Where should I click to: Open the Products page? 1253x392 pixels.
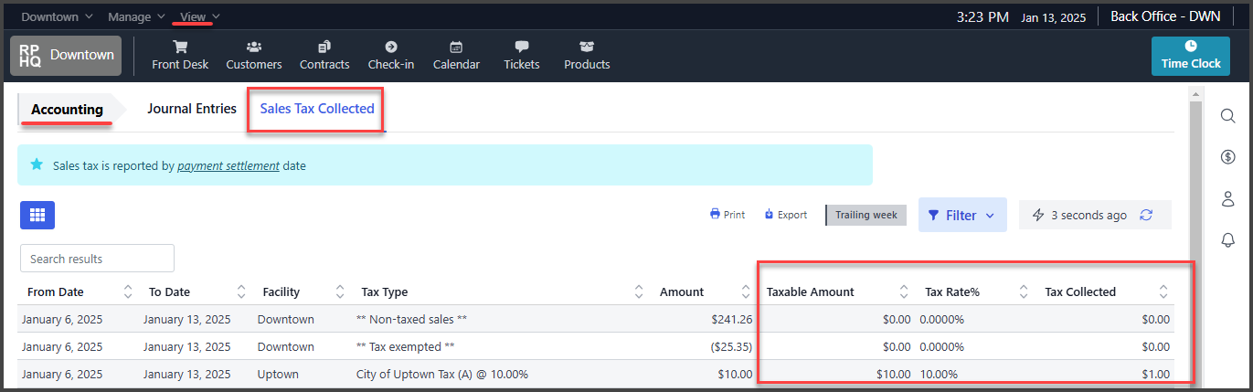point(587,55)
